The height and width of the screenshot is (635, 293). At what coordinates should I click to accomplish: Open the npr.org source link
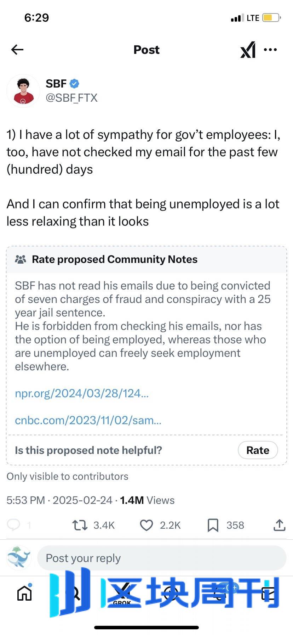pos(82,393)
